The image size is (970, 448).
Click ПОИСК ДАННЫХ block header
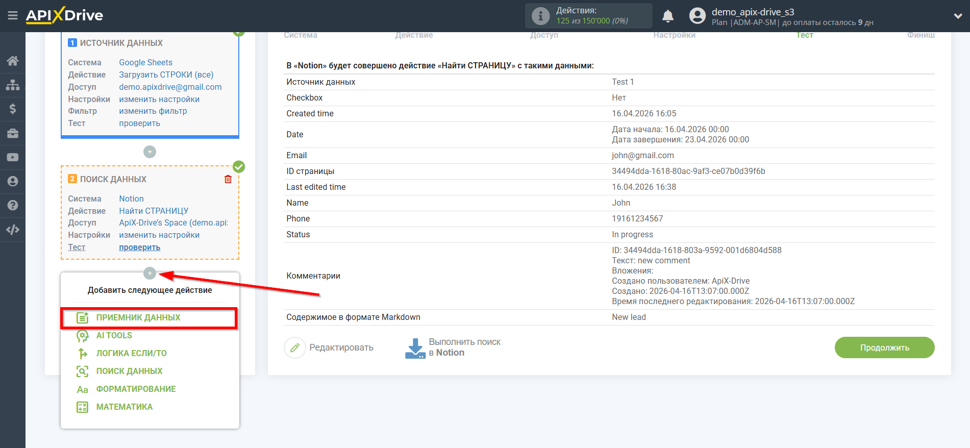[x=113, y=179]
